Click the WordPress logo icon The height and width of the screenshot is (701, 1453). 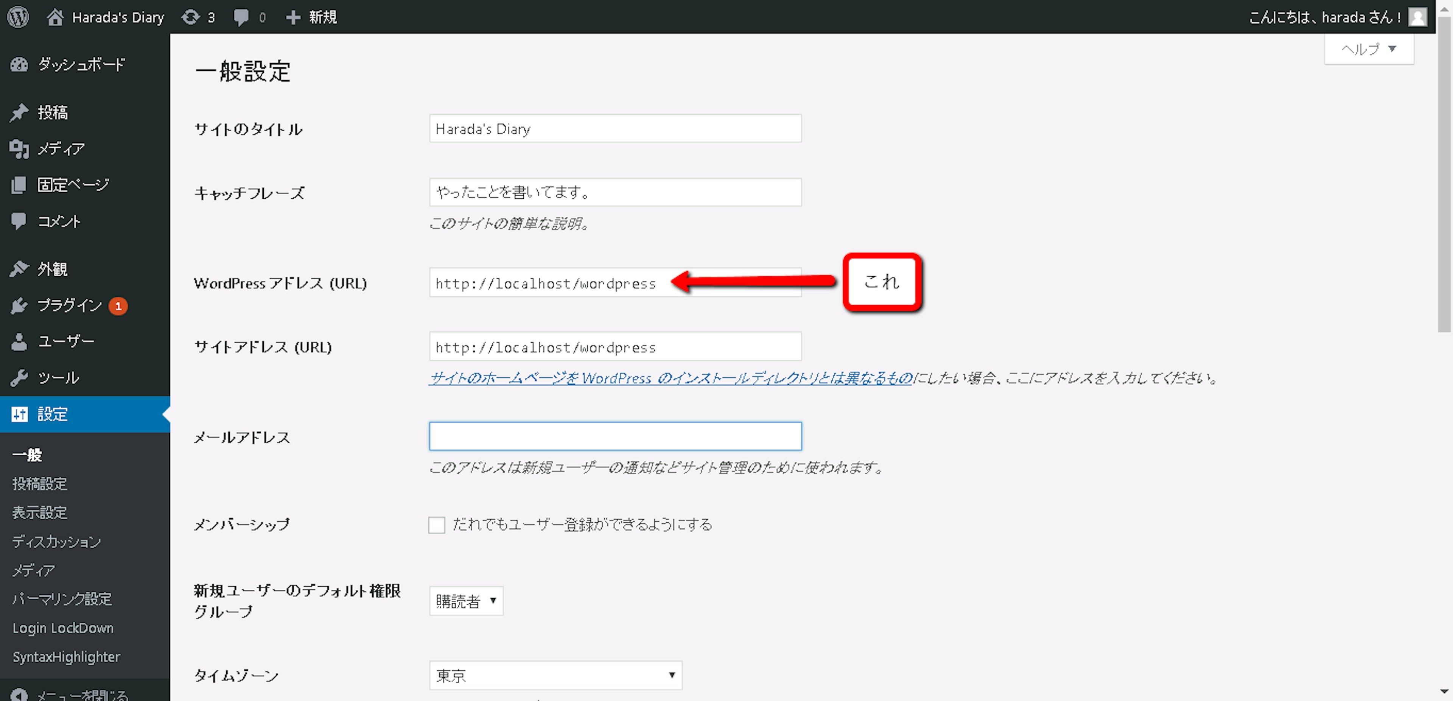coord(18,17)
